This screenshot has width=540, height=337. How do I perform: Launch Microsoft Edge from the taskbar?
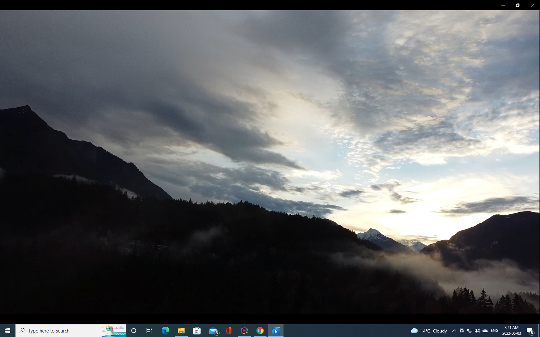tap(165, 331)
